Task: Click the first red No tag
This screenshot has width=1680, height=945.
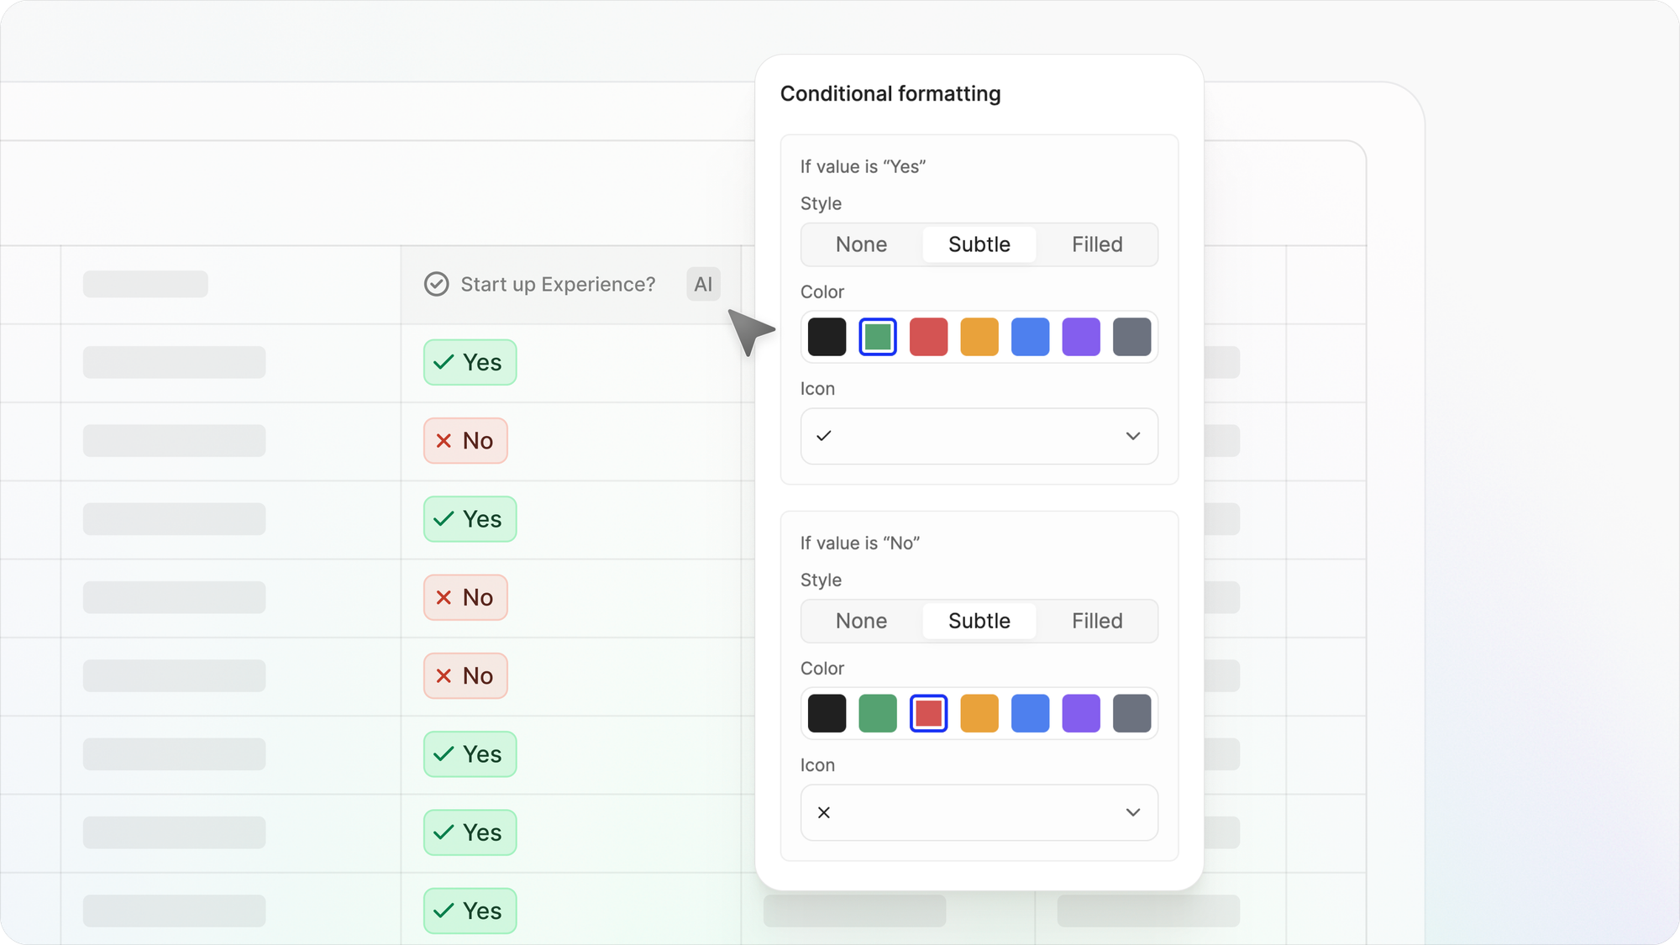Action: pyautogui.click(x=465, y=440)
